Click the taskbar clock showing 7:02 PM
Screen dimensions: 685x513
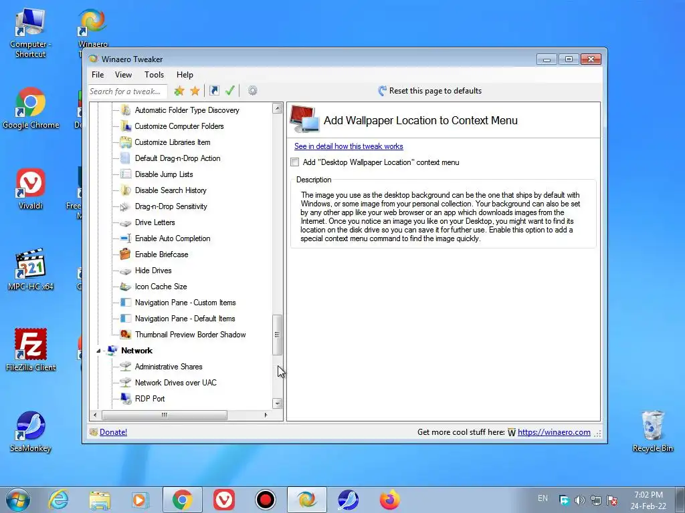click(x=648, y=500)
